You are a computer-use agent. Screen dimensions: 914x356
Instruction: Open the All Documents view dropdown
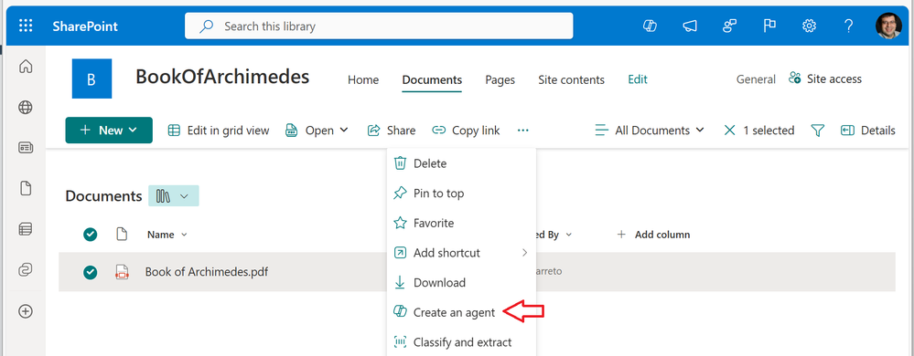[x=649, y=131]
